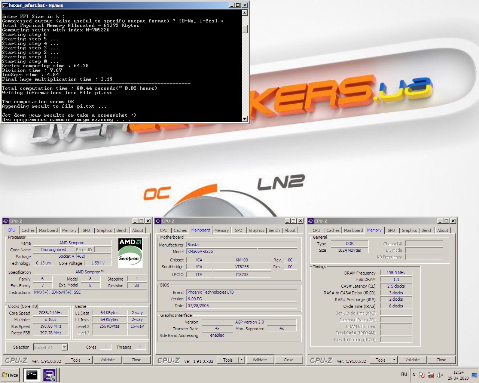Viewport: 479px width, 383px height.
Task: Select CPU tab in right CPU-Z window
Action: pyautogui.click(x=316, y=230)
